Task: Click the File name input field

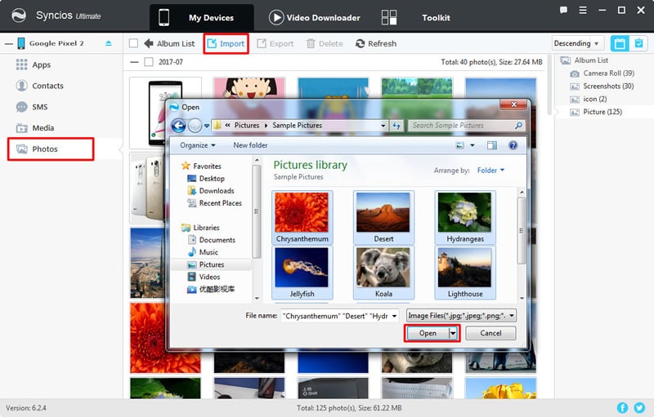Action: 336,317
